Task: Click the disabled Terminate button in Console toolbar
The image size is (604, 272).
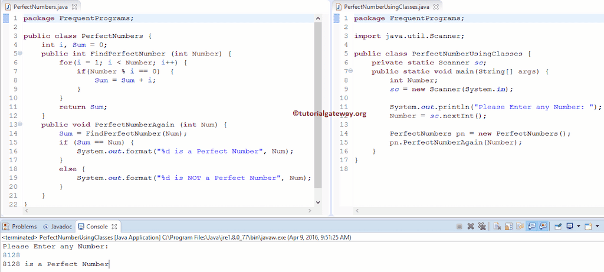Action: (459, 227)
